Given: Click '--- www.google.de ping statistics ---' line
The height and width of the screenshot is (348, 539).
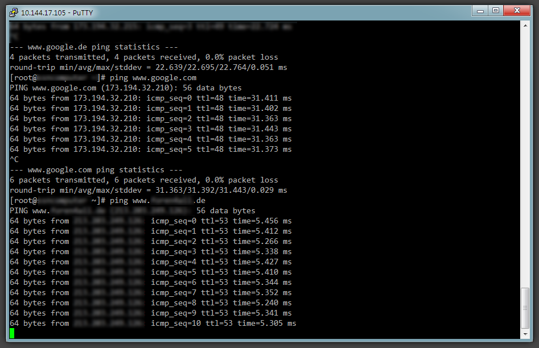Looking at the screenshot, I should click(x=94, y=47).
